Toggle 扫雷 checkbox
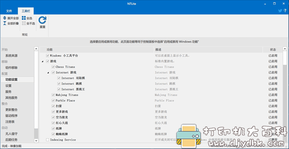This screenshot has width=289, height=149. pyautogui.click(x=53, y=106)
